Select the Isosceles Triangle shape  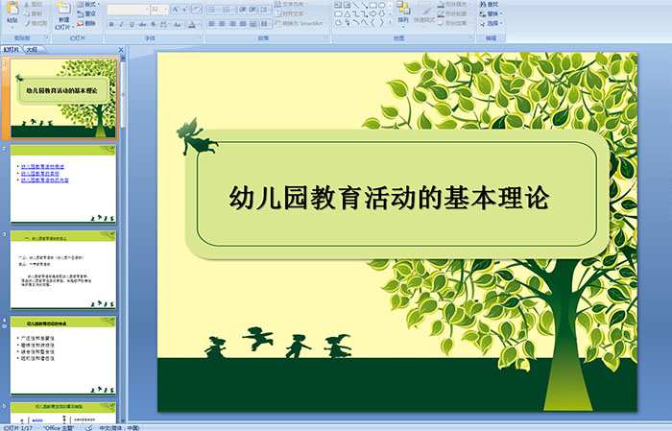point(348,14)
